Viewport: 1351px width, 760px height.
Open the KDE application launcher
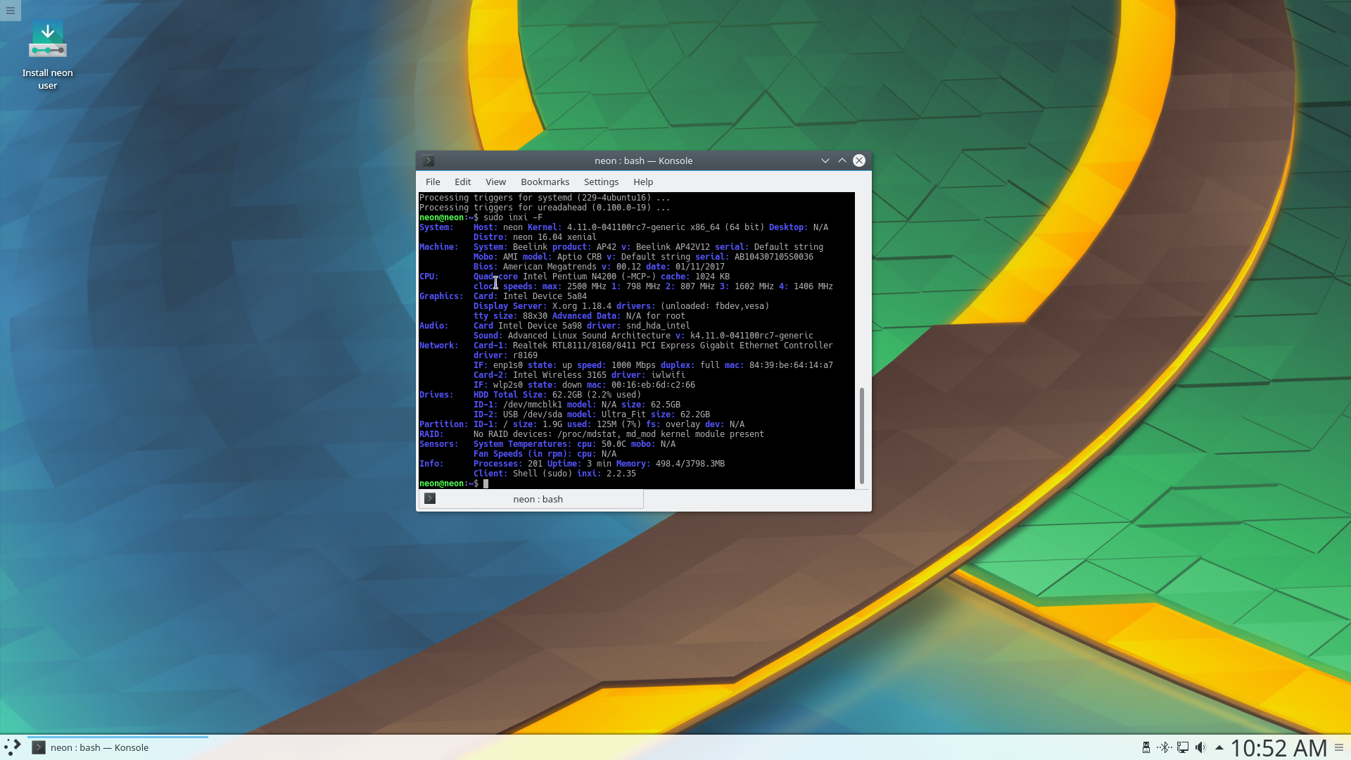point(13,747)
